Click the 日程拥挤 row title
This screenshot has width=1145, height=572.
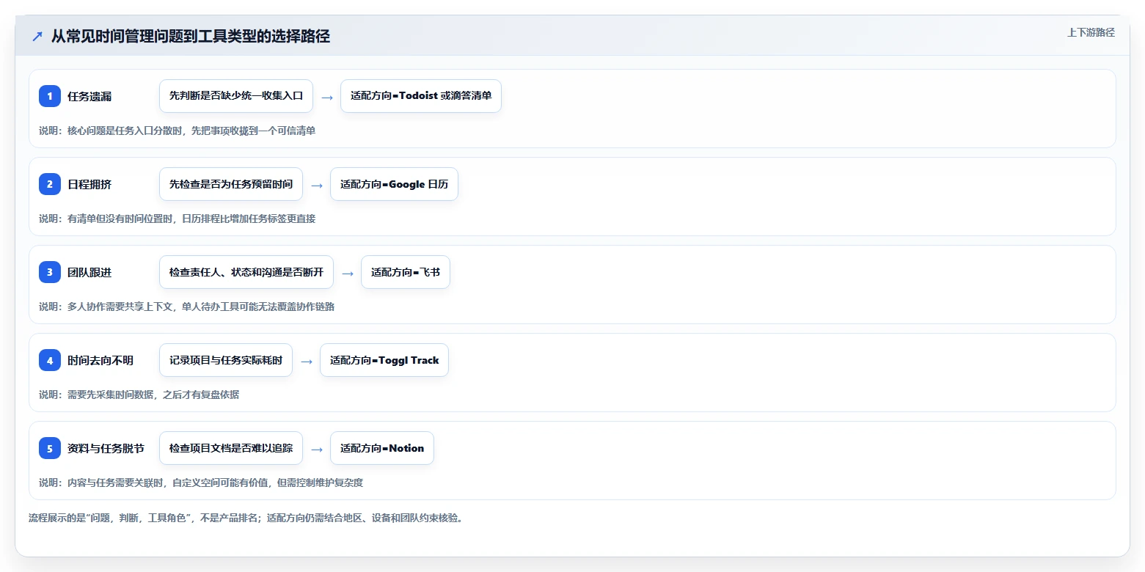(89, 184)
